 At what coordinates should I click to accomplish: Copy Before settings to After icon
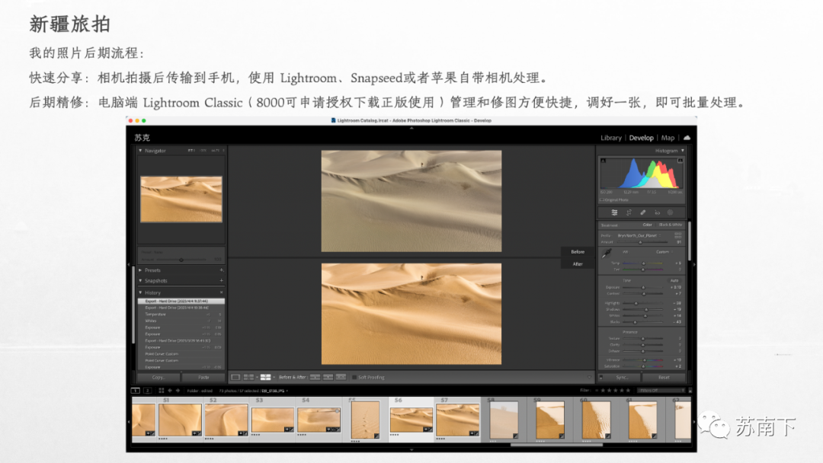coord(315,377)
